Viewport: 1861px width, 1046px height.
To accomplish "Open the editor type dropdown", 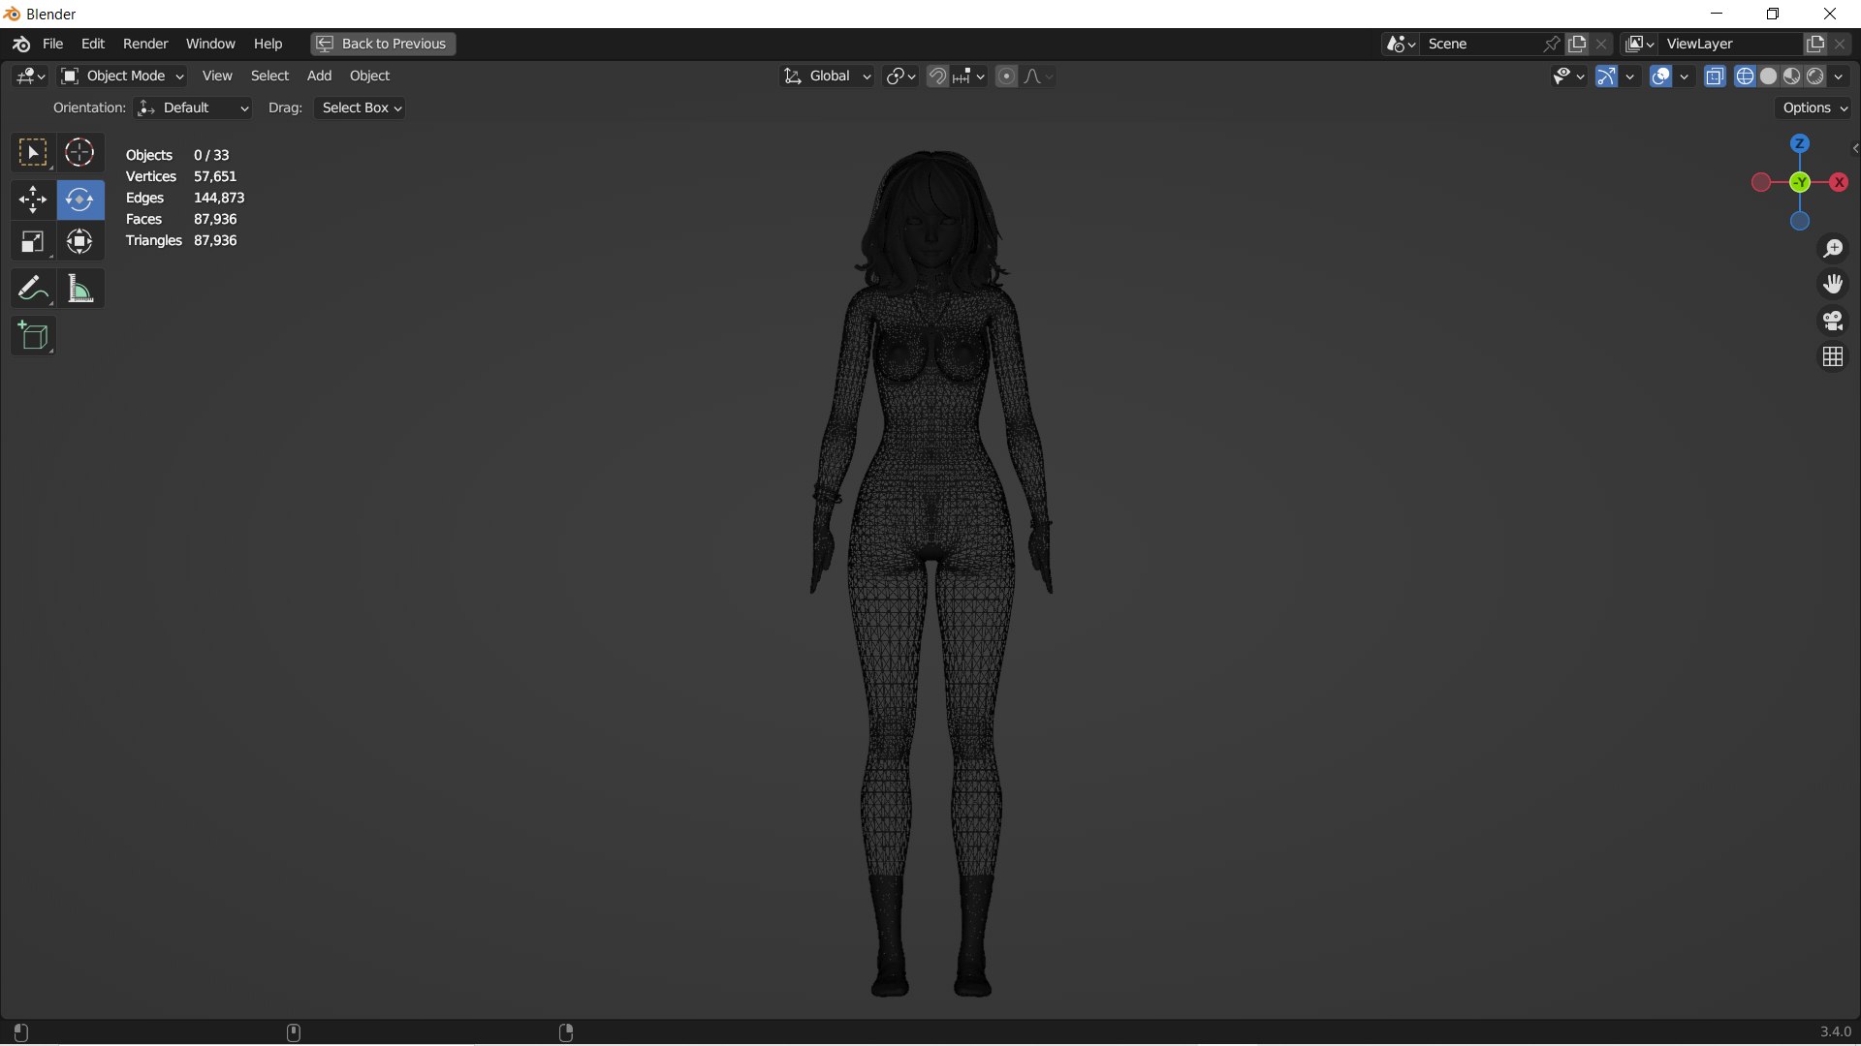I will coord(31,76).
